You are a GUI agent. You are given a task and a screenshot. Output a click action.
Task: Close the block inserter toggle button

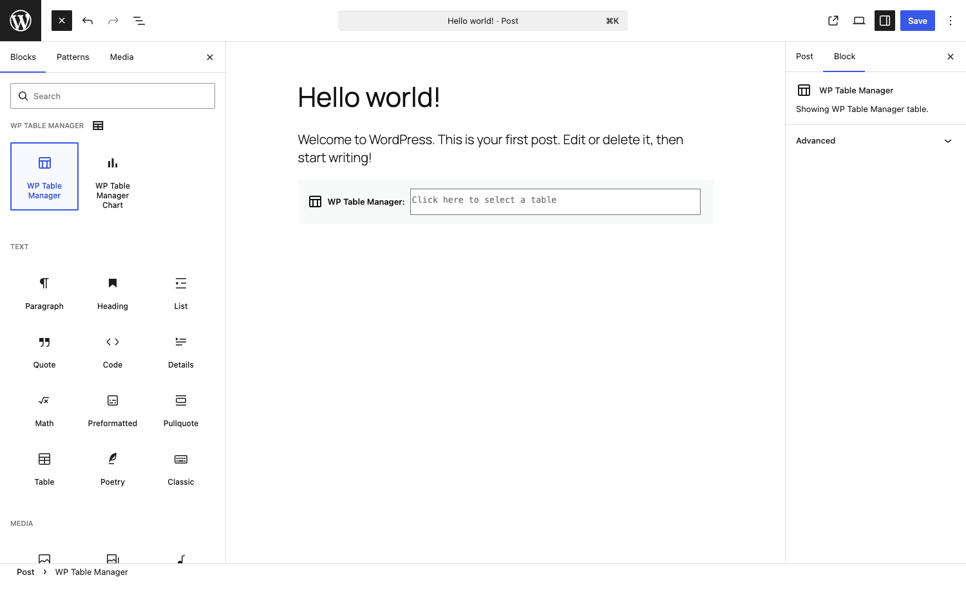62,21
